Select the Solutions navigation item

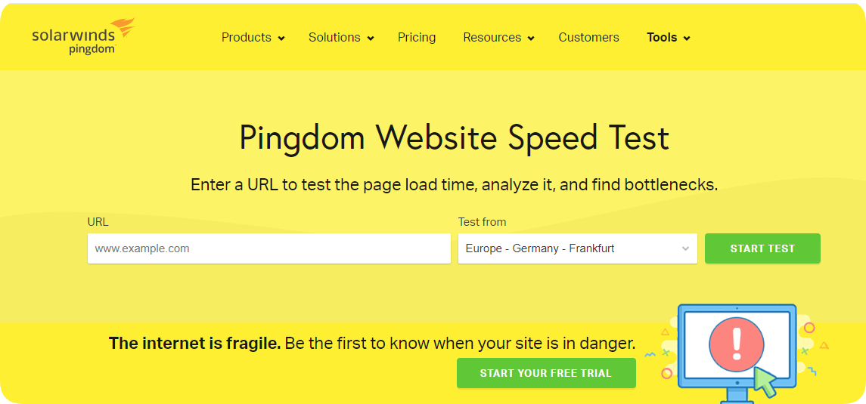pyautogui.click(x=334, y=38)
